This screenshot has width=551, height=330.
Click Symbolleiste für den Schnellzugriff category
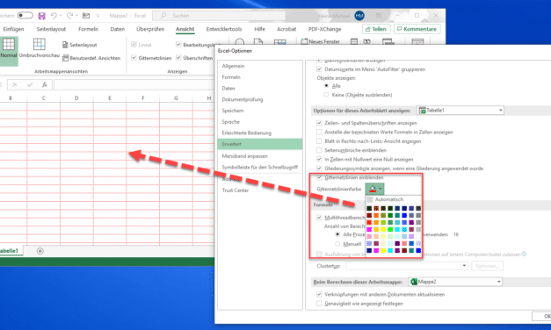pos(260,167)
